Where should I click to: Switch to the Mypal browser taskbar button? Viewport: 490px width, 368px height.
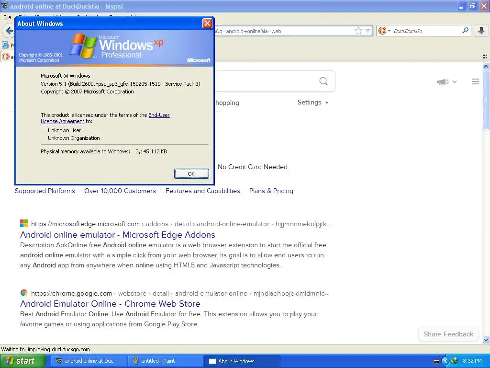[x=89, y=361]
